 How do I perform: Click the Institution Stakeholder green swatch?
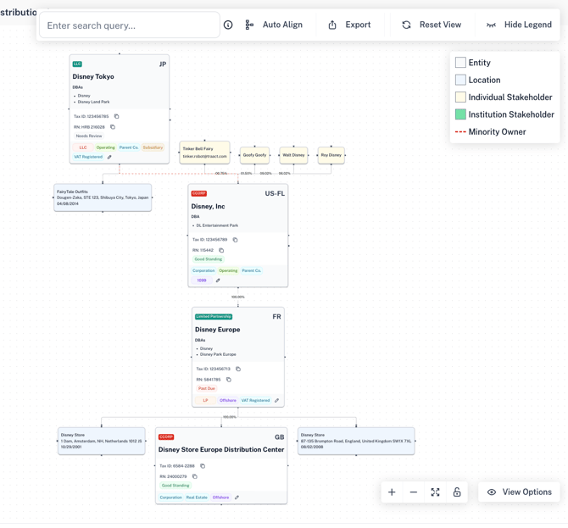[x=460, y=114]
